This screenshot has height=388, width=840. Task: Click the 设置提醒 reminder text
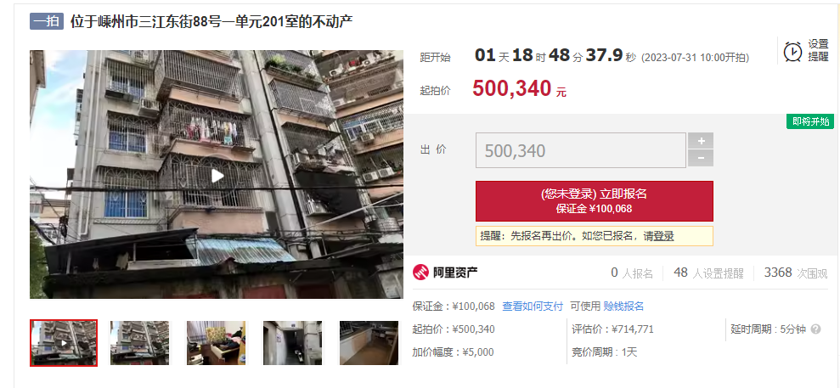pos(818,51)
